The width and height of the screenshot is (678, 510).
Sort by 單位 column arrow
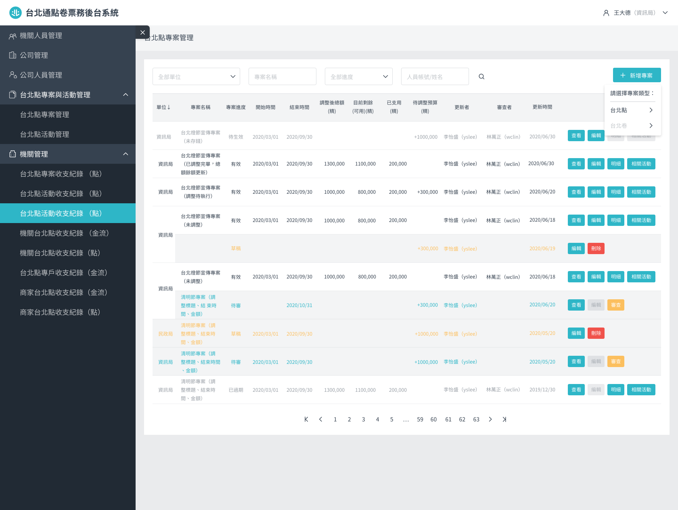169,107
